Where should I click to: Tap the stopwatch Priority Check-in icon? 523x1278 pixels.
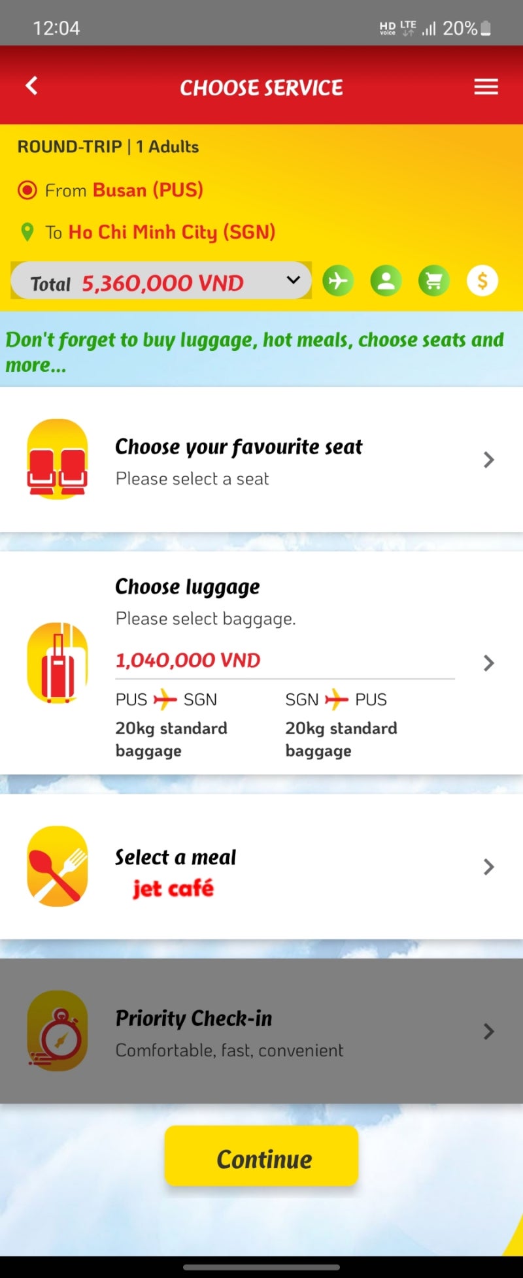pyautogui.click(x=58, y=1031)
